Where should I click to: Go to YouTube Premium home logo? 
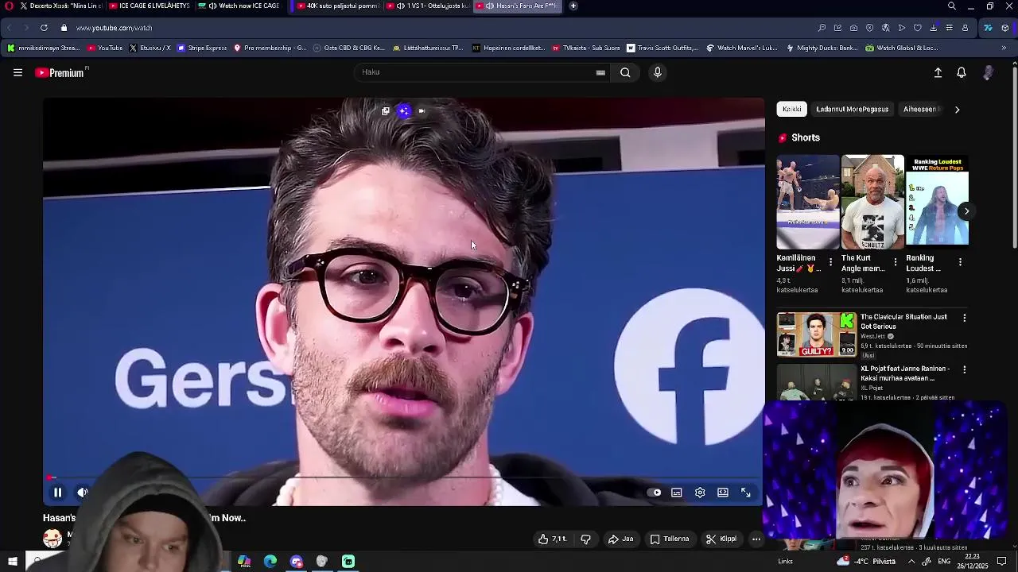click(x=60, y=72)
